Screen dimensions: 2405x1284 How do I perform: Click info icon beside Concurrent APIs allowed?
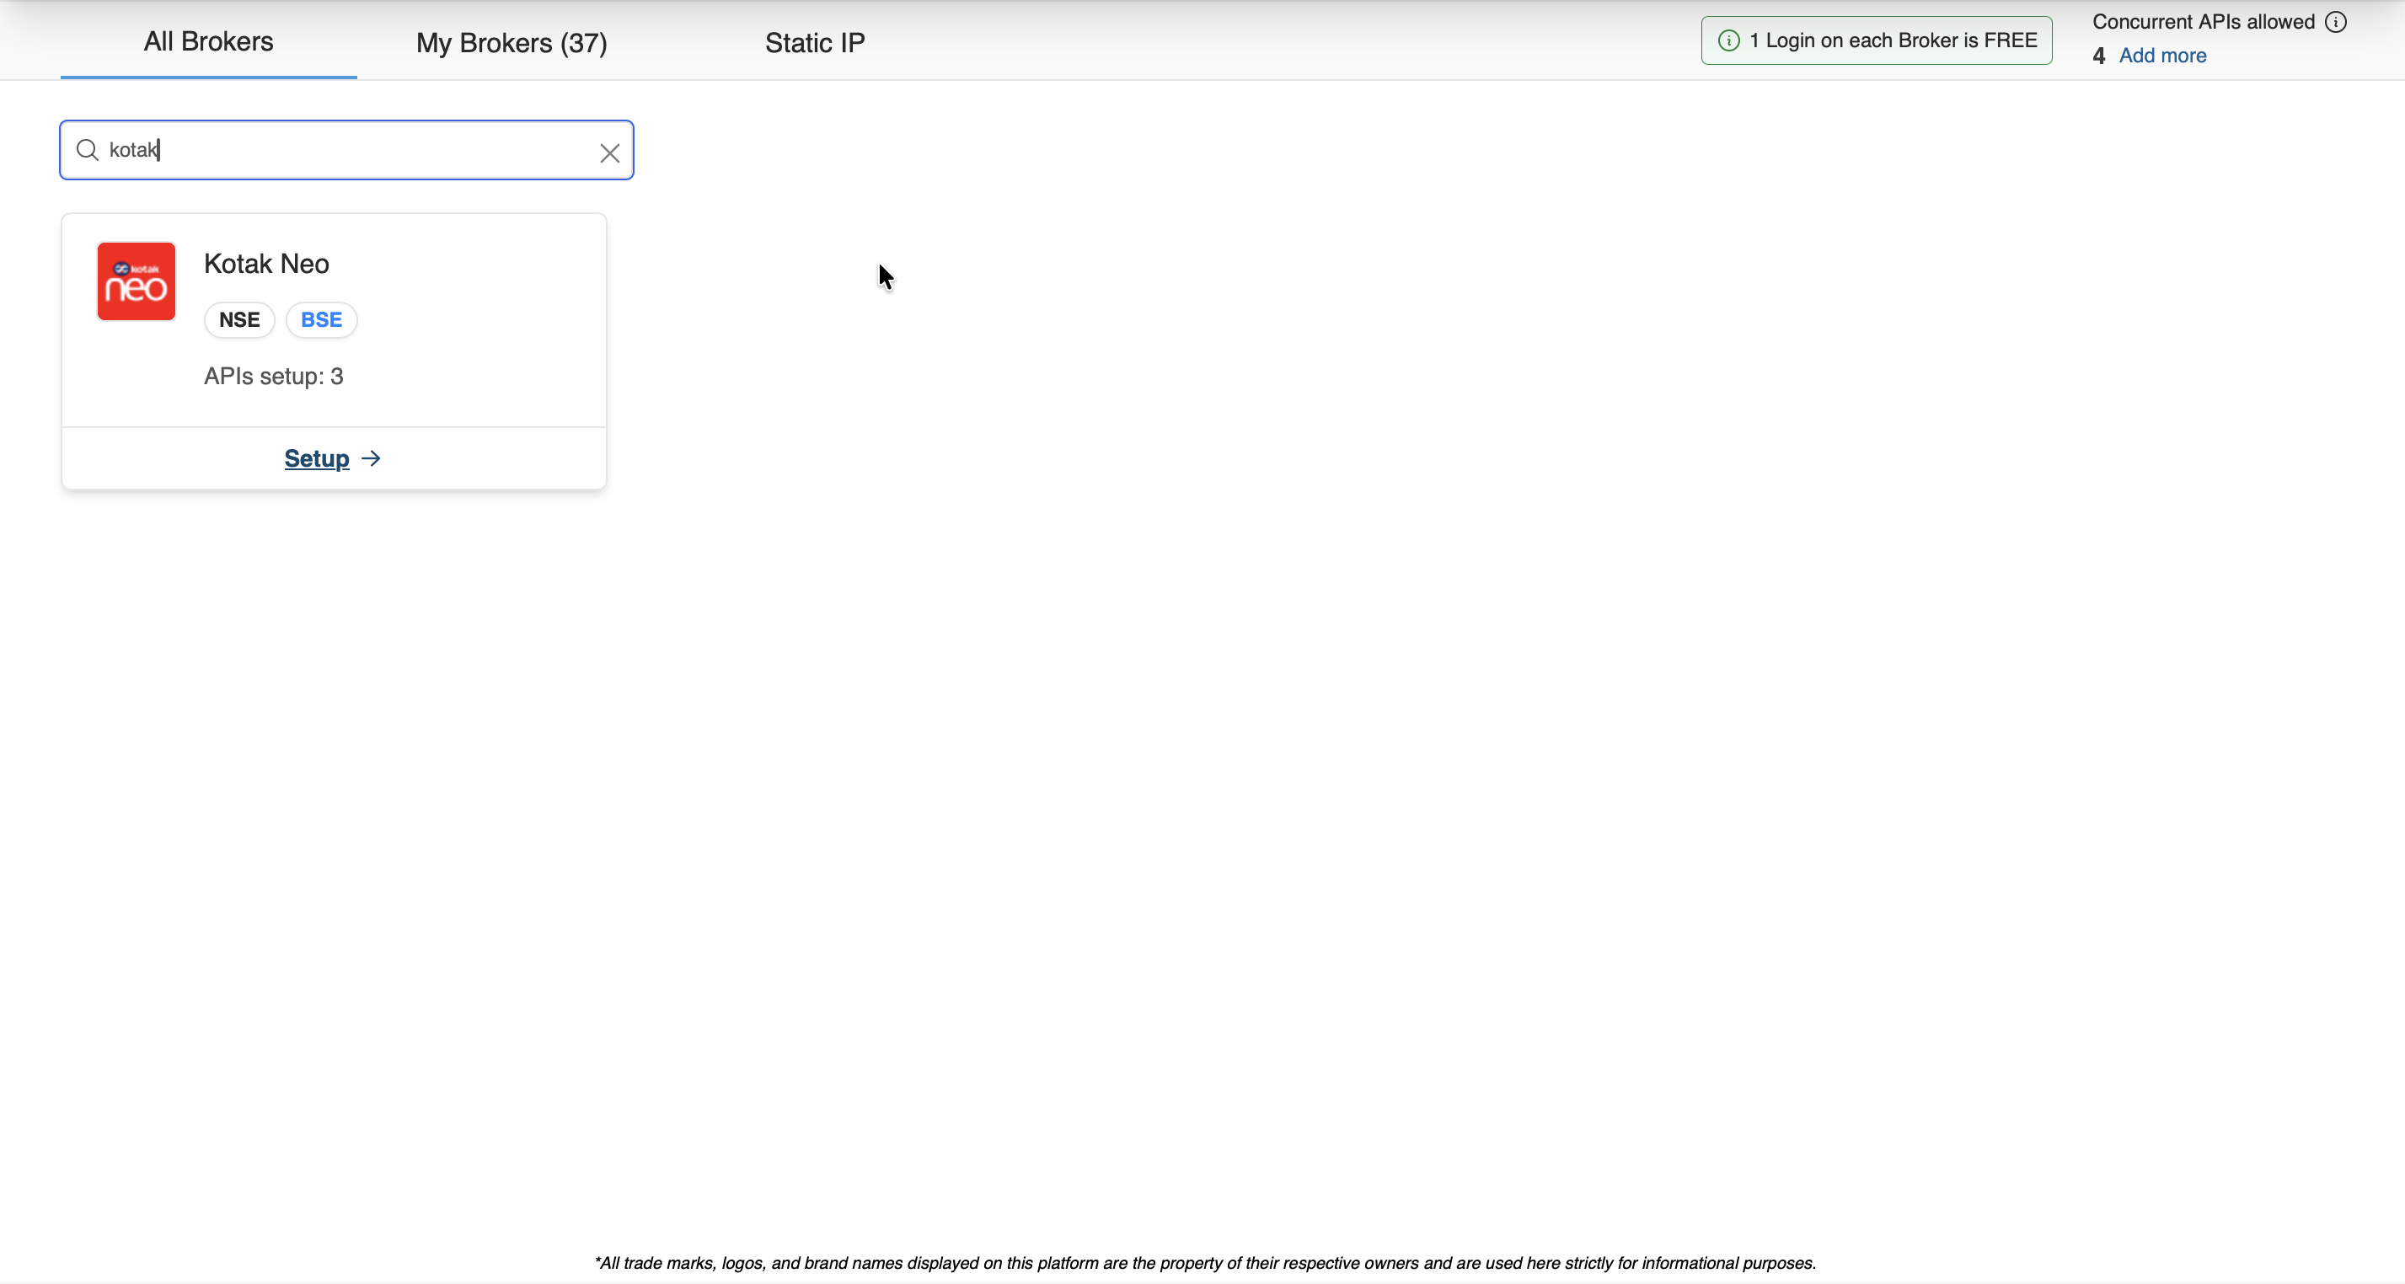tap(2335, 23)
